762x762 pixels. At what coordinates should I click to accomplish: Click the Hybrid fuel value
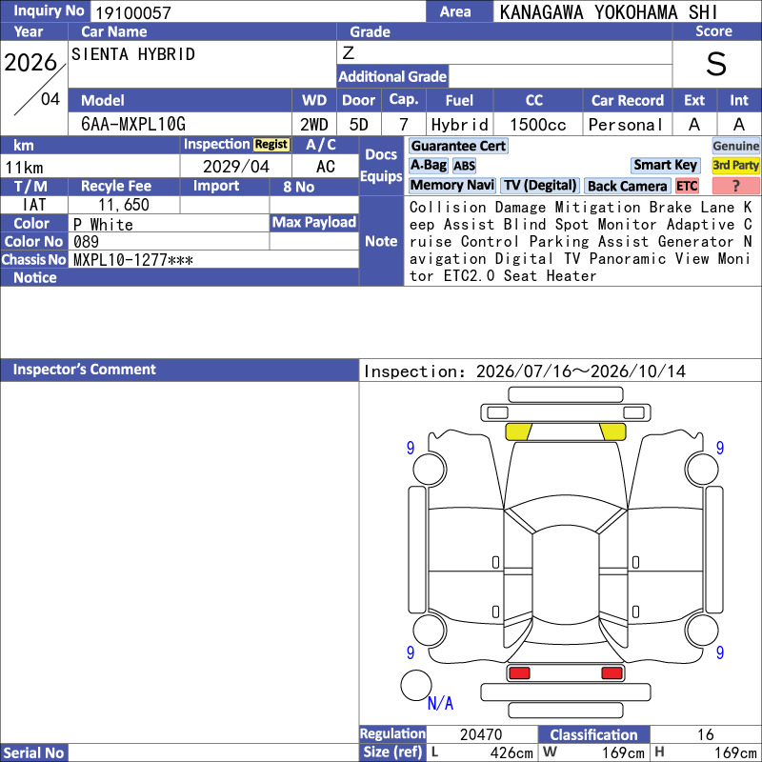[x=459, y=125]
